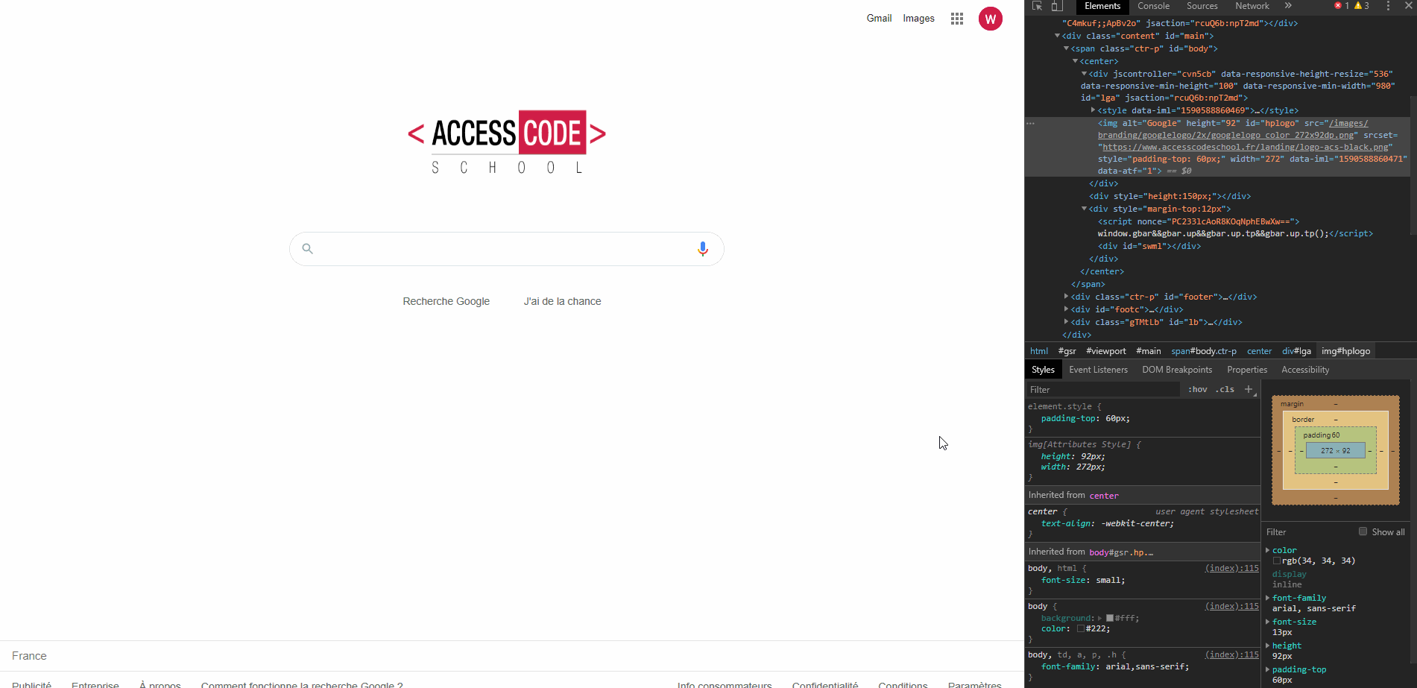The height and width of the screenshot is (688, 1417).
Task: Open the Google apps grid
Action: pyautogui.click(x=957, y=19)
